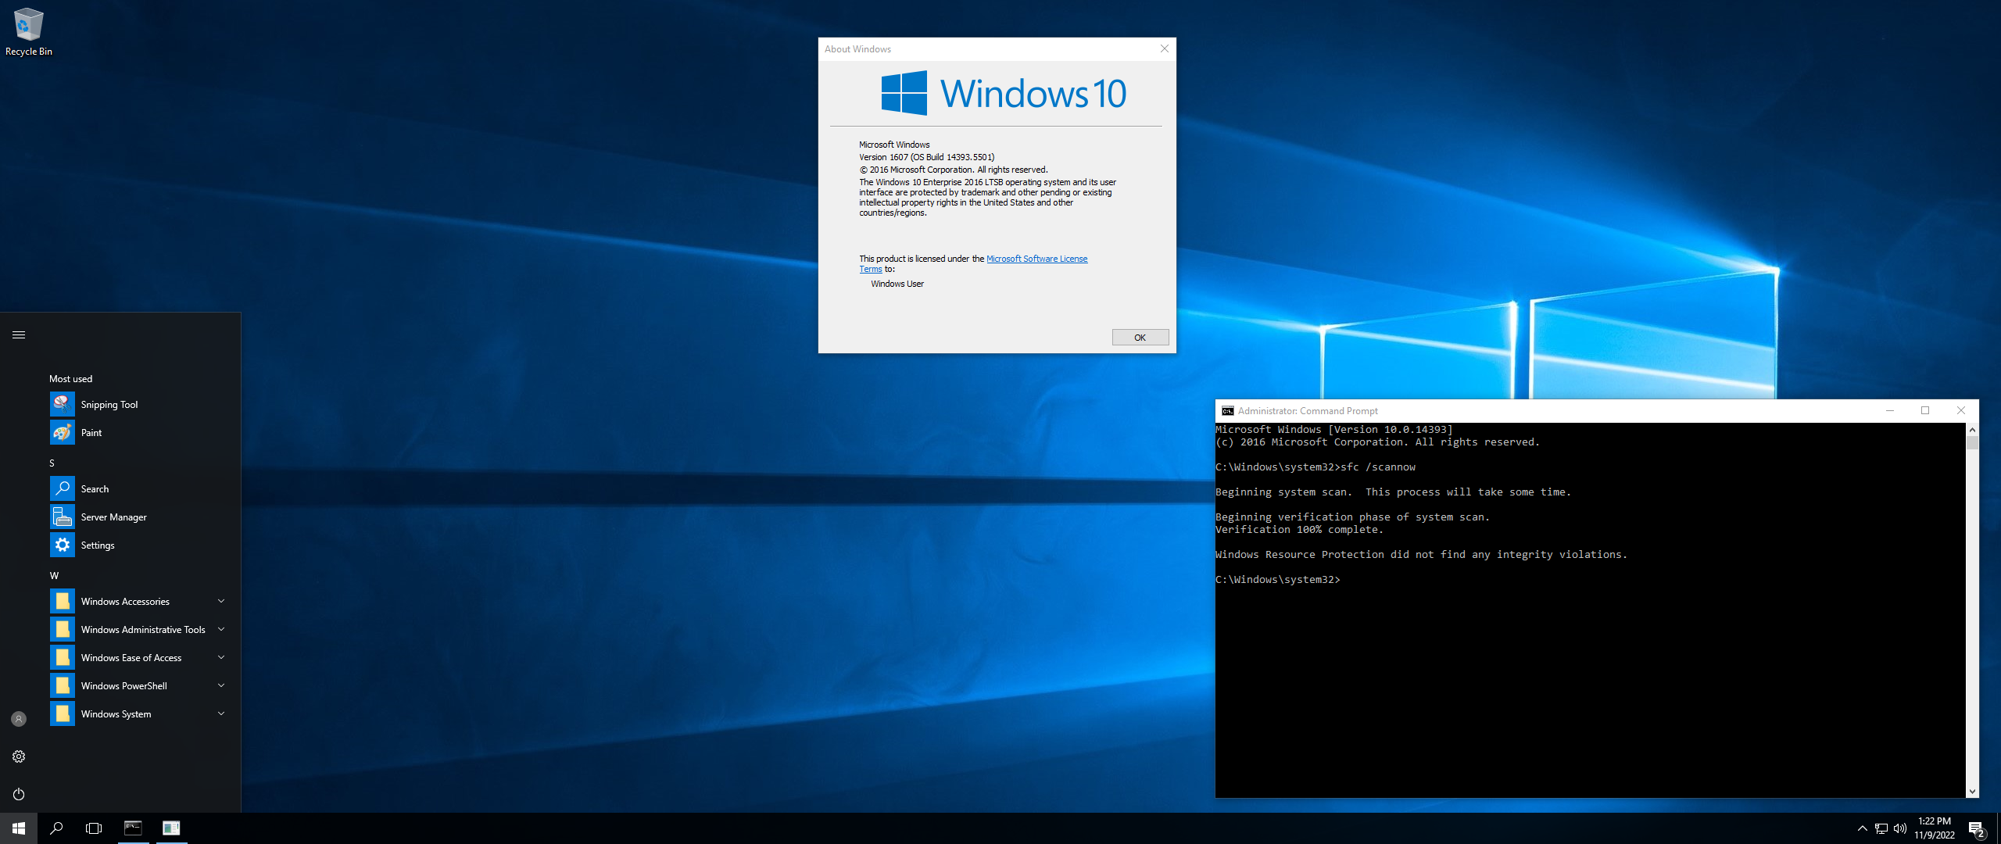
Task: Switch to Command Prompt taskbar icon
Action: 133,828
